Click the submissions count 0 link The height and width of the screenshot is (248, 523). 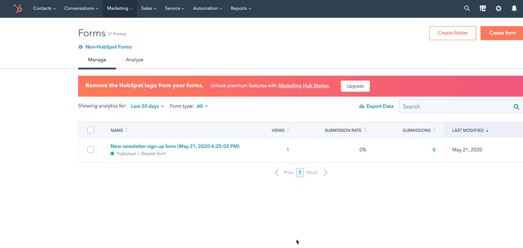pos(434,150)
